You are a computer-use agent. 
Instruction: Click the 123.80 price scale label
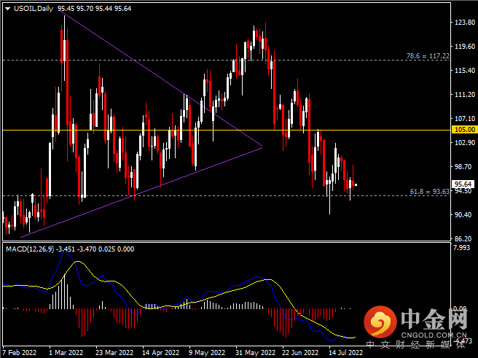(x=465, y=23)
